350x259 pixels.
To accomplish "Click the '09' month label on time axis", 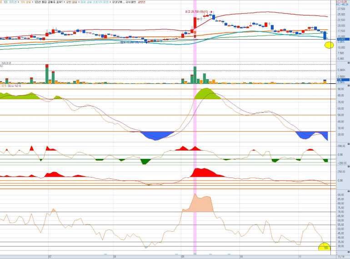I will click(x=183, y=257).
